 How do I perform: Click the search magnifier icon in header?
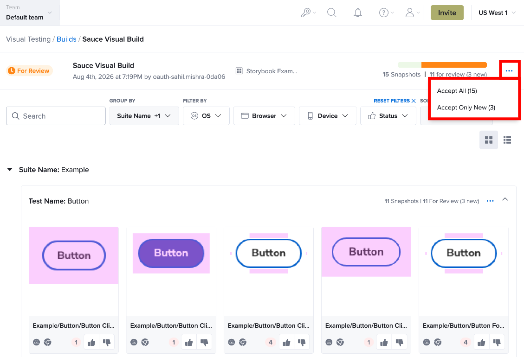[331, 13]
